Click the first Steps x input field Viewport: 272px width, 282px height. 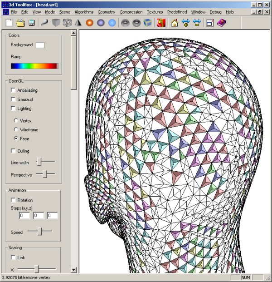[24, 216]
